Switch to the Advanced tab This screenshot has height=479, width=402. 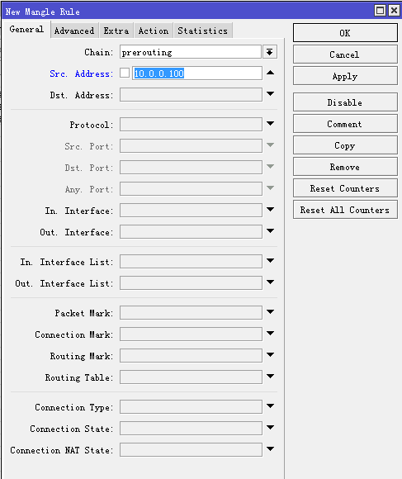tap(74, 31)
